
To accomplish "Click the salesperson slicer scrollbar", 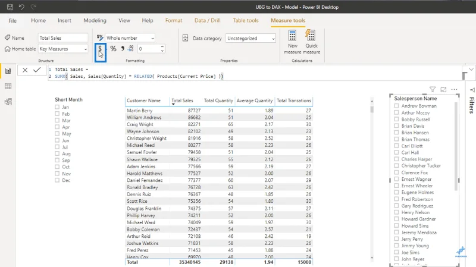I will (x=456, y=146).
